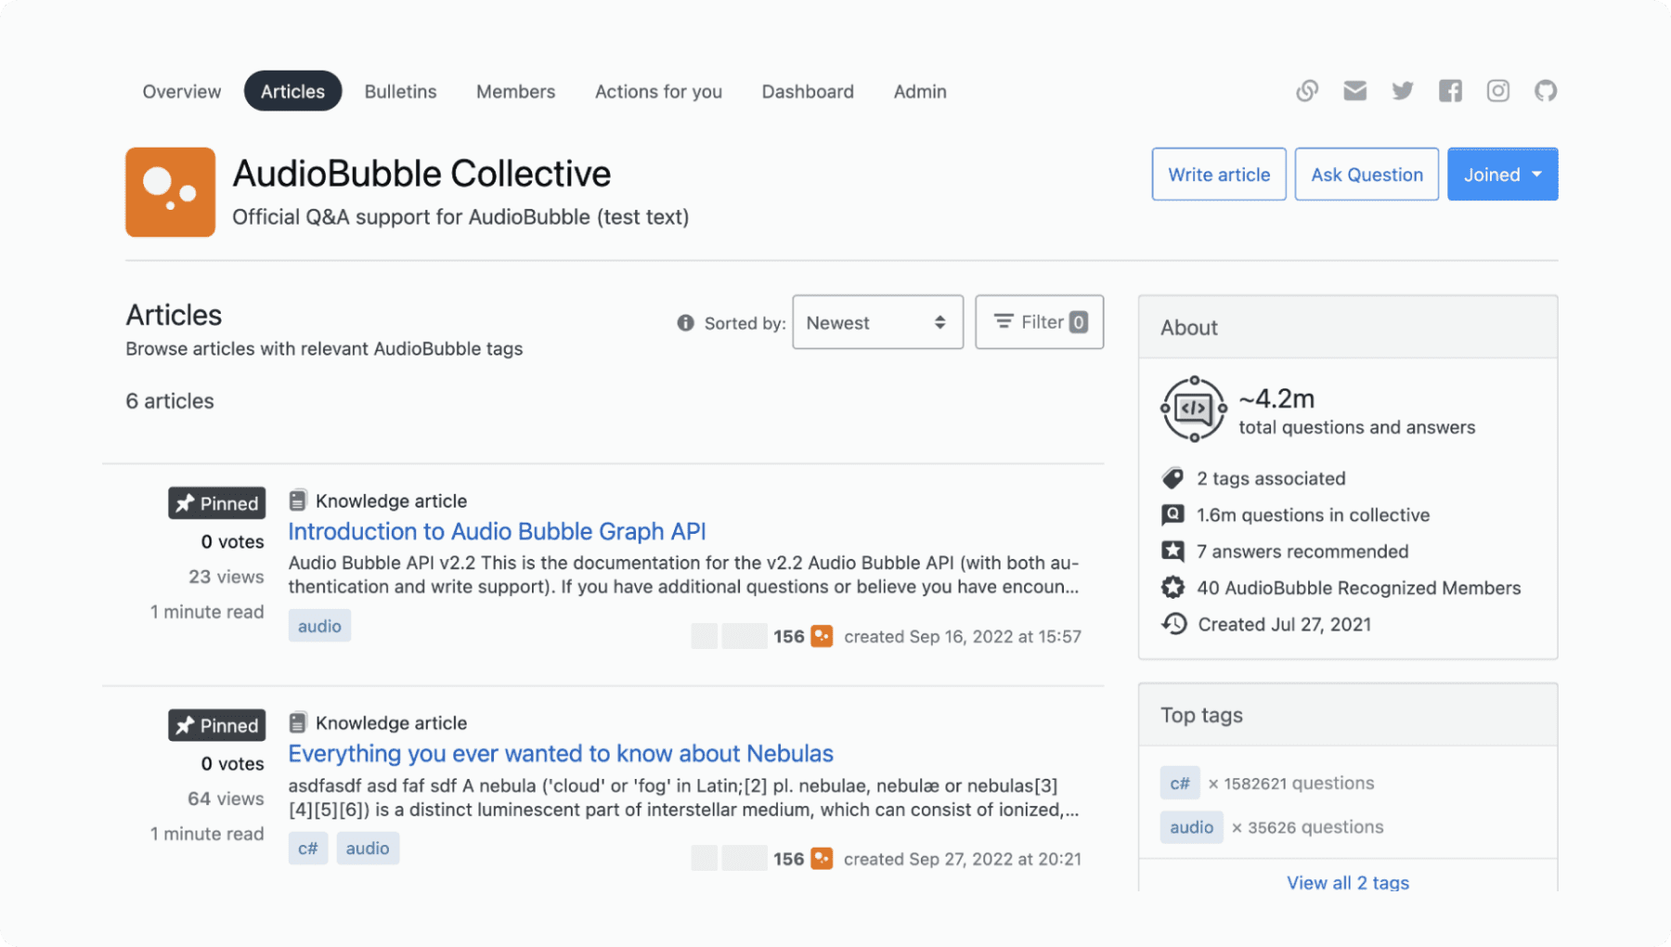Image resolution: width=1671 pixels, height=947 pixels.
Task: Click the link chain icon in header
Action: tap(1307, 91)
